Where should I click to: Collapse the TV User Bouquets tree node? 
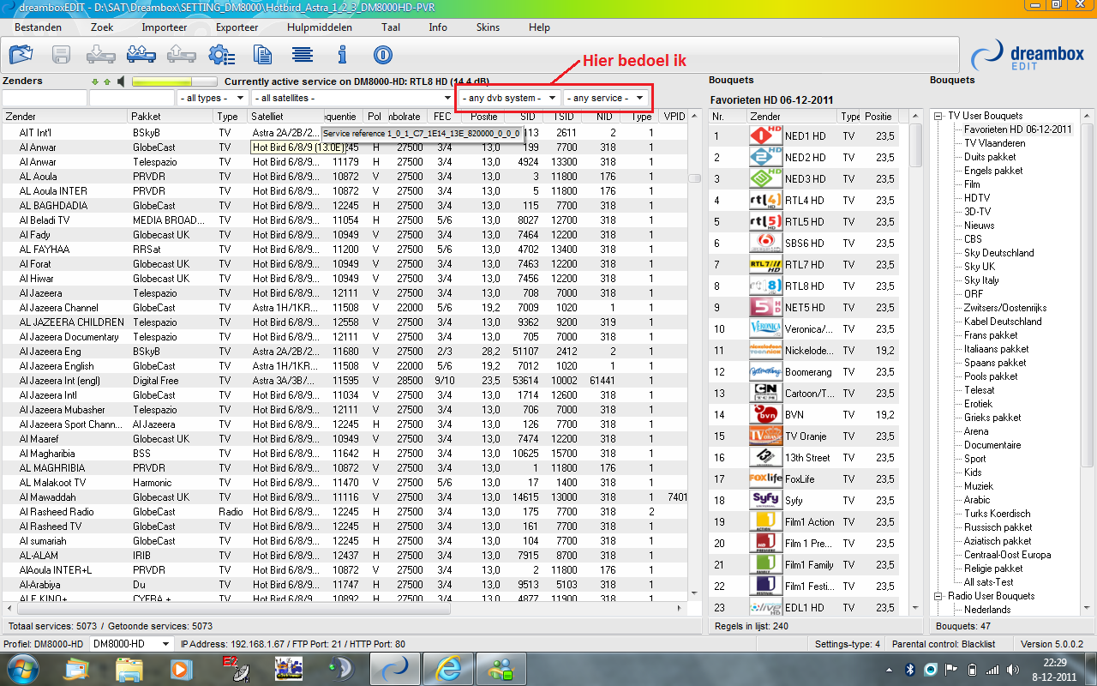pyautogui.click(x=938, y=116)
